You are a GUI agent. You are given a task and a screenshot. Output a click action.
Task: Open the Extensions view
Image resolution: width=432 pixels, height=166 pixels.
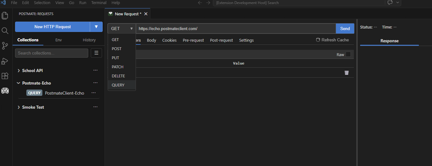(5, 76)
